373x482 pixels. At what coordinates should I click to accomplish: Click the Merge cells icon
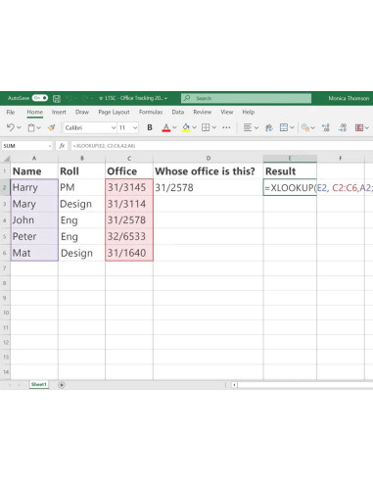[284, 127]
